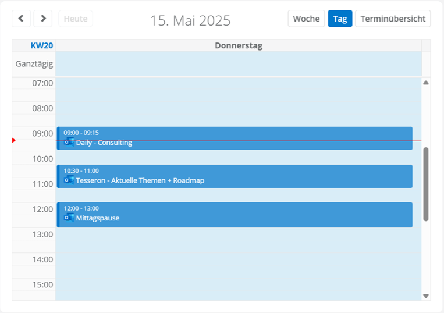
Task: Open the KW20 calendar week link
Action: [42, 45]
